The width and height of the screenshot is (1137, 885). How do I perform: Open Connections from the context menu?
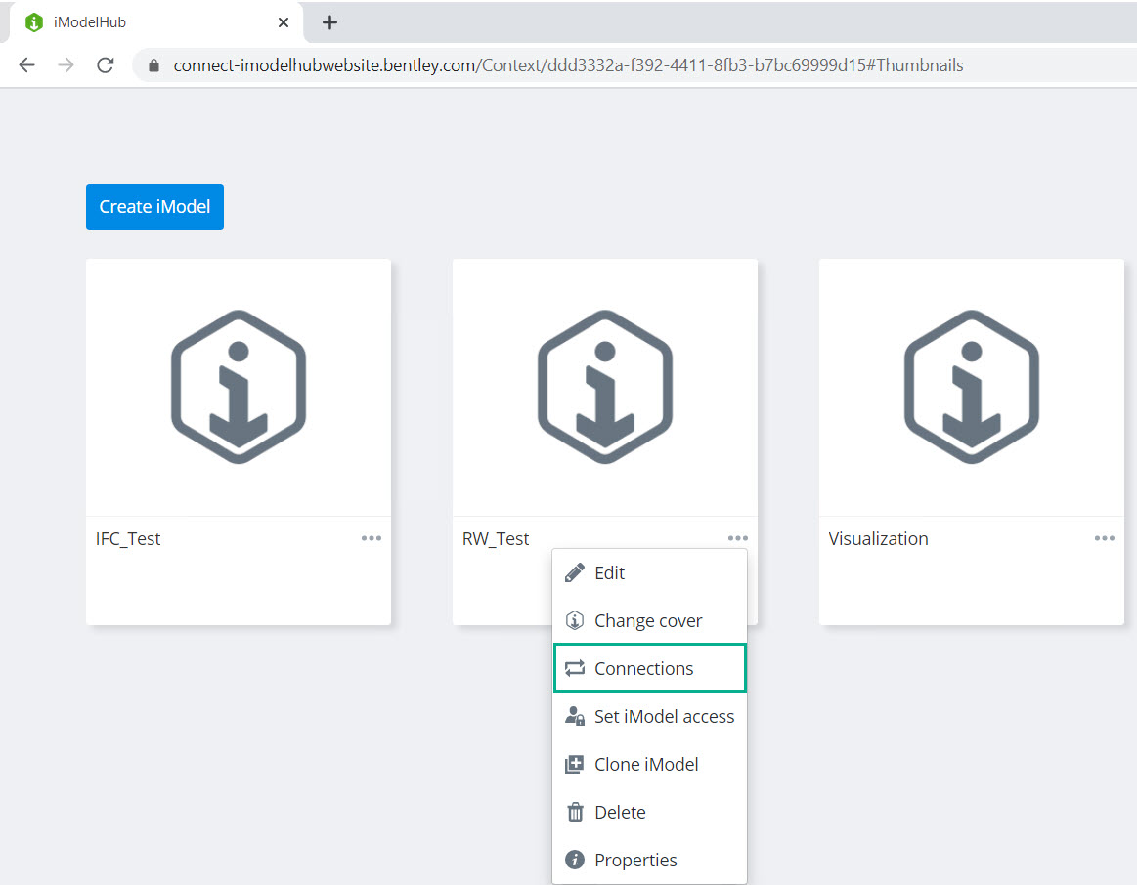(650, 668)
